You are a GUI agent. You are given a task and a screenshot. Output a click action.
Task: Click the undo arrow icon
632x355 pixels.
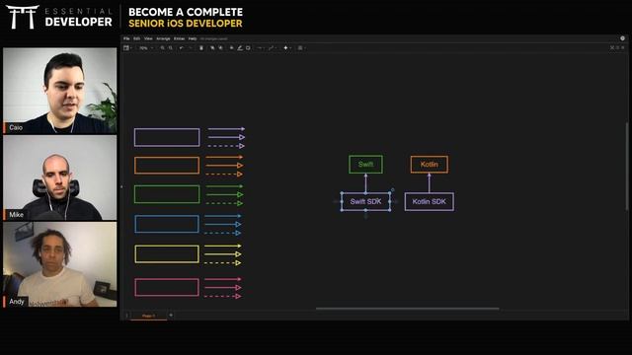pos(182,48)
